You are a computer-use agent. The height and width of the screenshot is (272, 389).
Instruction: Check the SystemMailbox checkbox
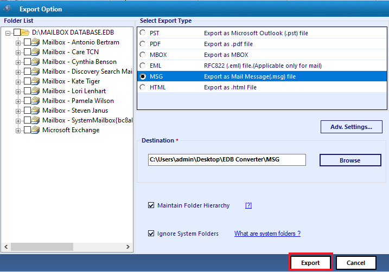[27, 120]
